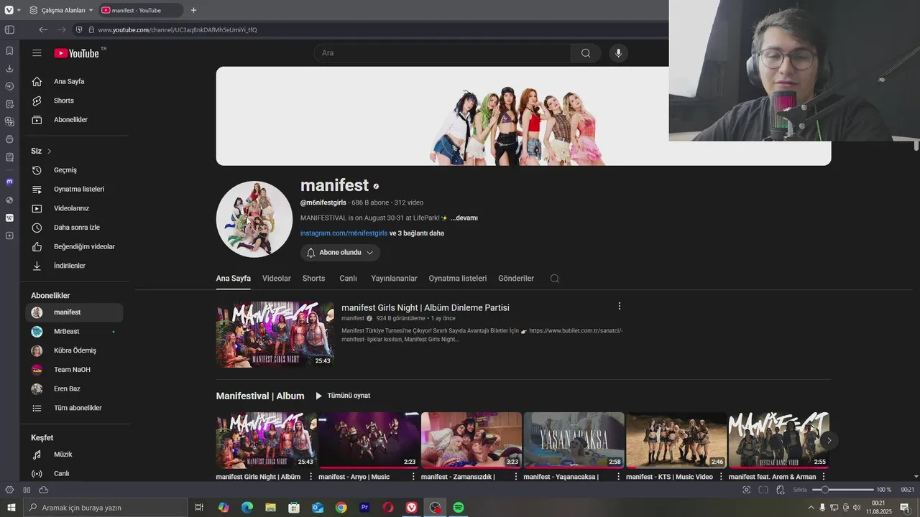The image size is (920, 517).
Task: Reset zoom with Sıfırla button
Action: 800,490
